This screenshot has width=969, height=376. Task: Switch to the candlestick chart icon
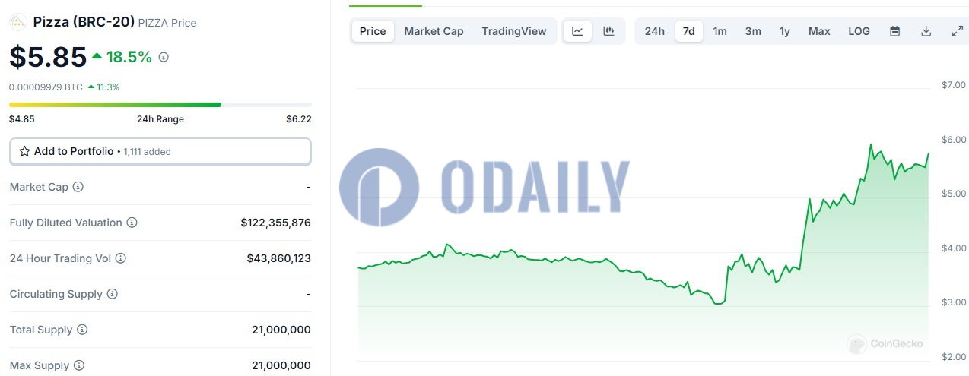(608, 31)
